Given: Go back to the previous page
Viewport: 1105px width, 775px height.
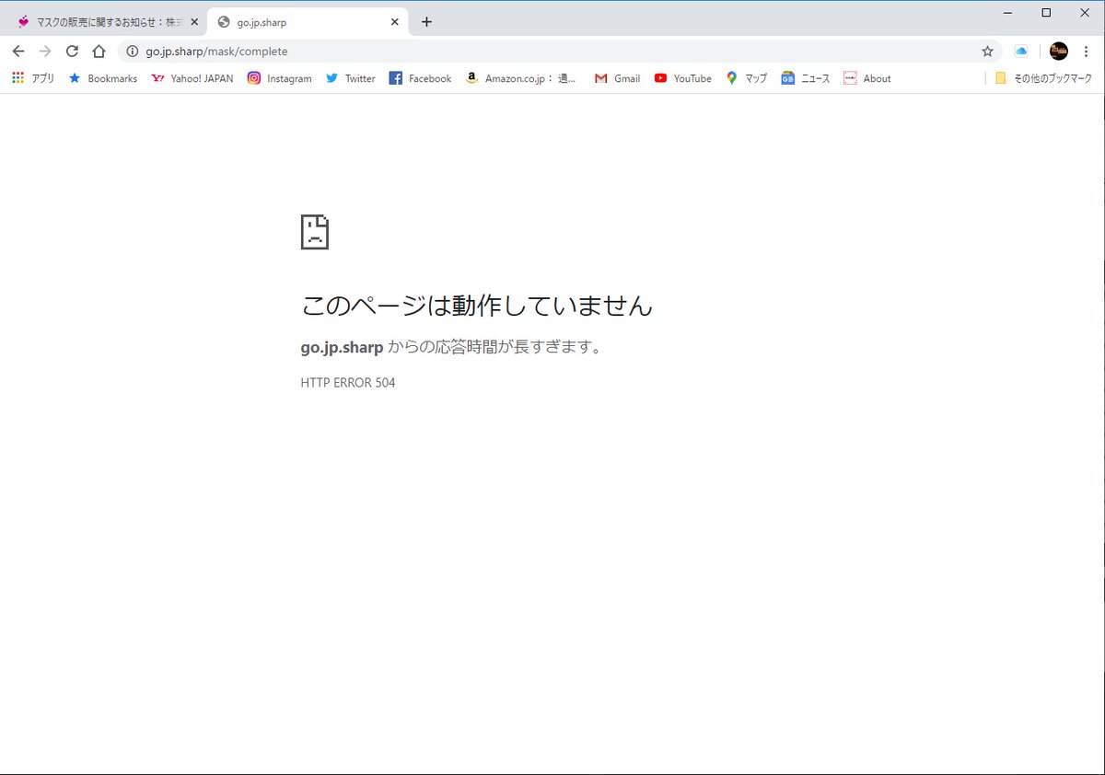Looking at the screenshot, I should coord(18,52).
